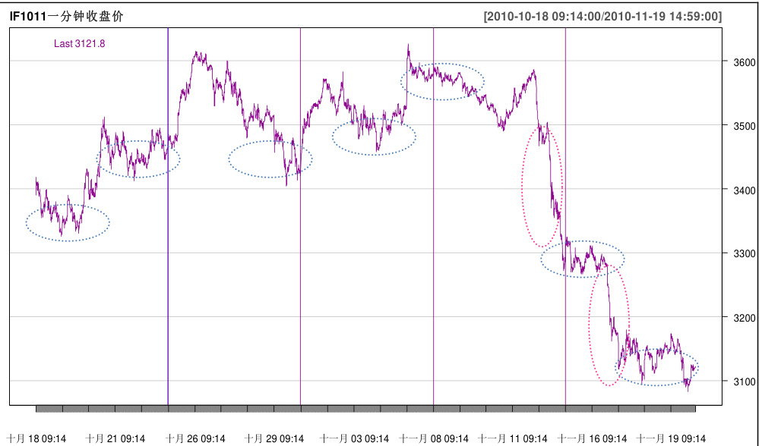The height and width of the screenshot is (446, 759).
Task: Click the 十一月 19 09:14 axis label
Action: pyautogui.click(x=672, y=438)
